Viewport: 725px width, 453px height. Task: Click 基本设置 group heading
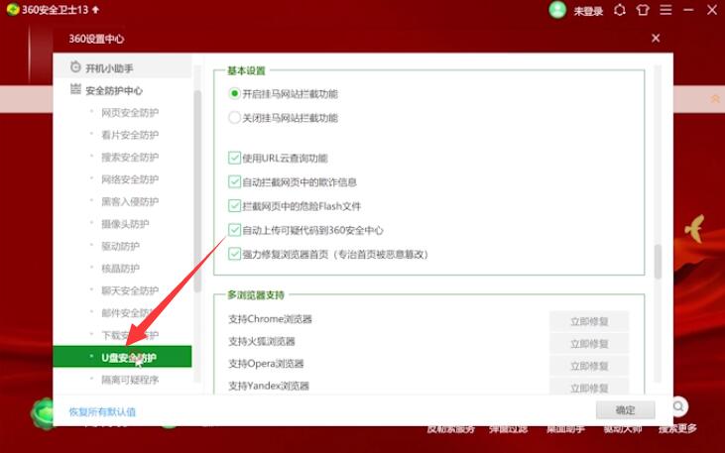point(246,70)
